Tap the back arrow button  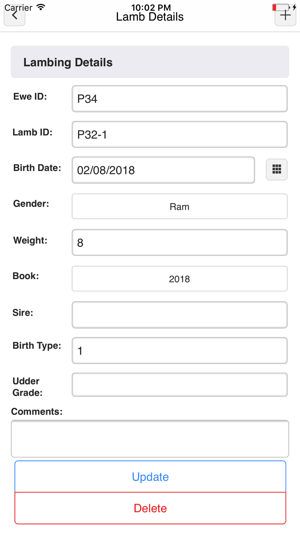tap(14, 16)
